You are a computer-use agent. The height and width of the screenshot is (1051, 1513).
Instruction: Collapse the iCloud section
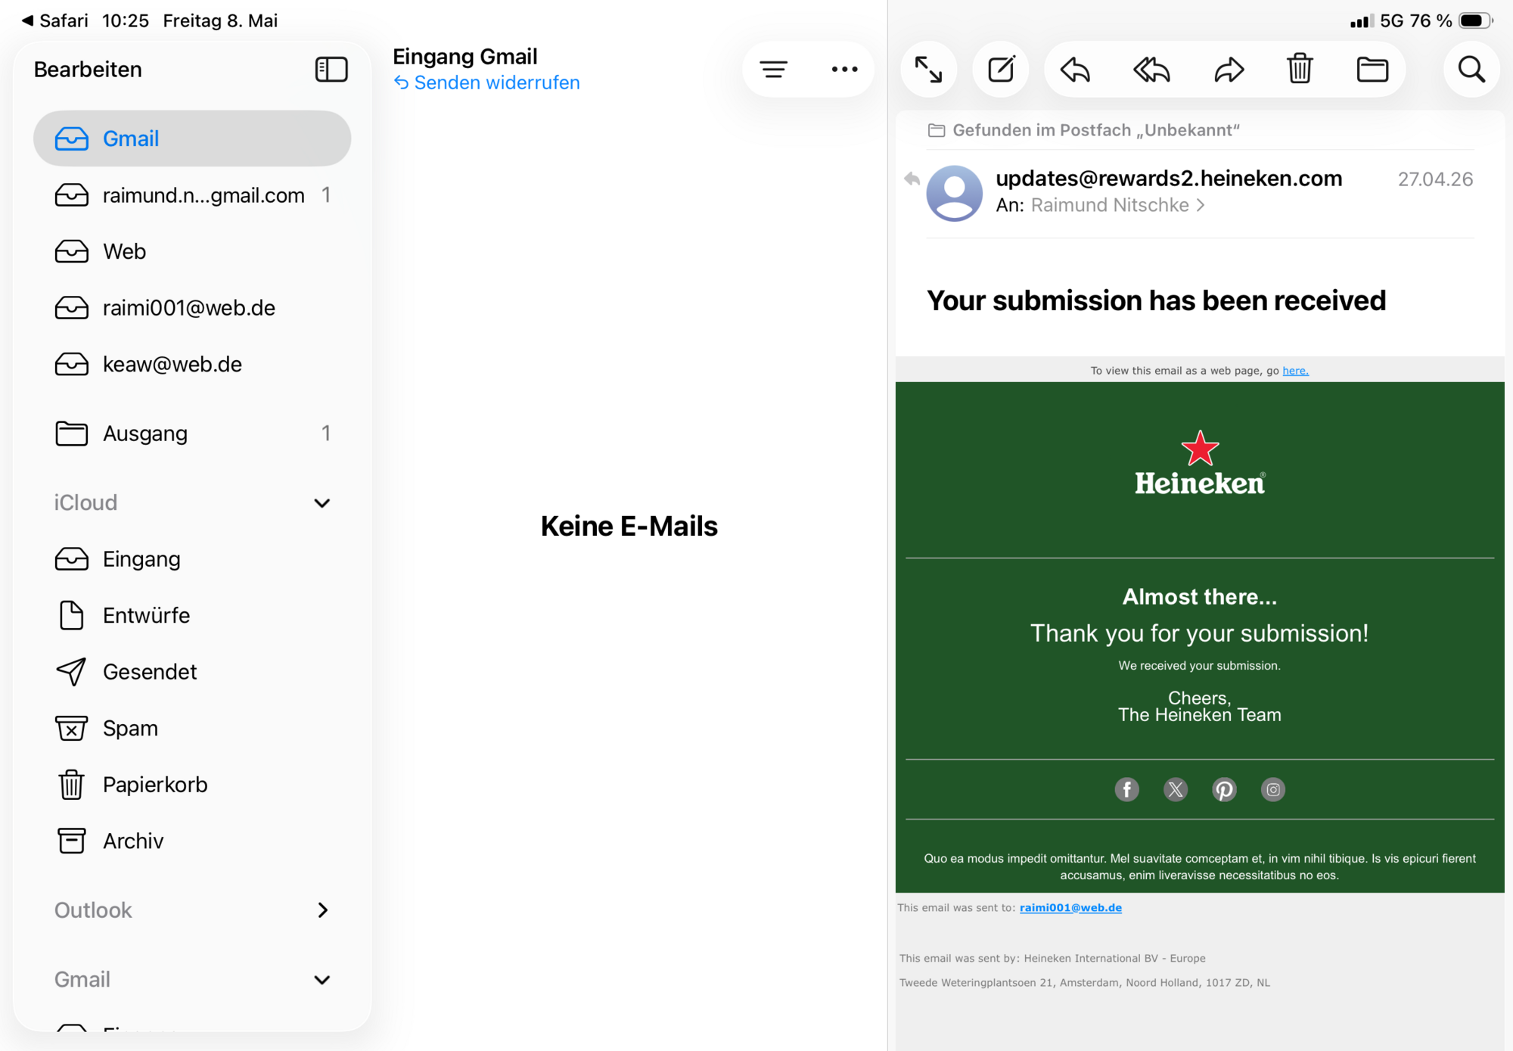tap(322, 503)
